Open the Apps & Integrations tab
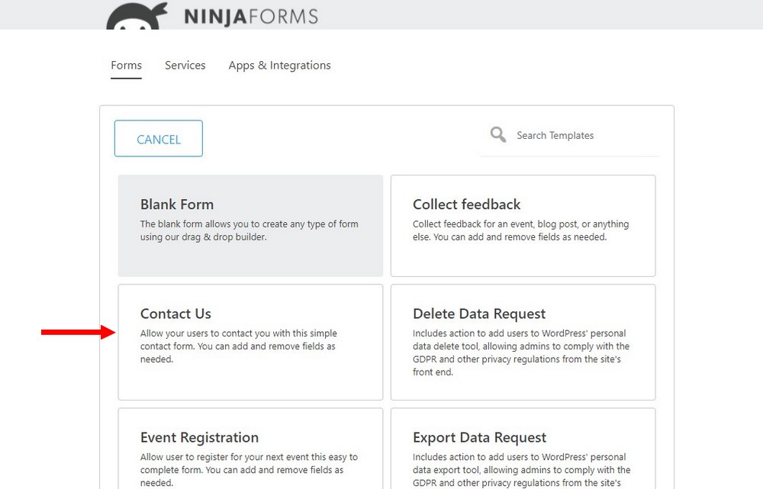The image size is (763, 489). coord(280,65)
